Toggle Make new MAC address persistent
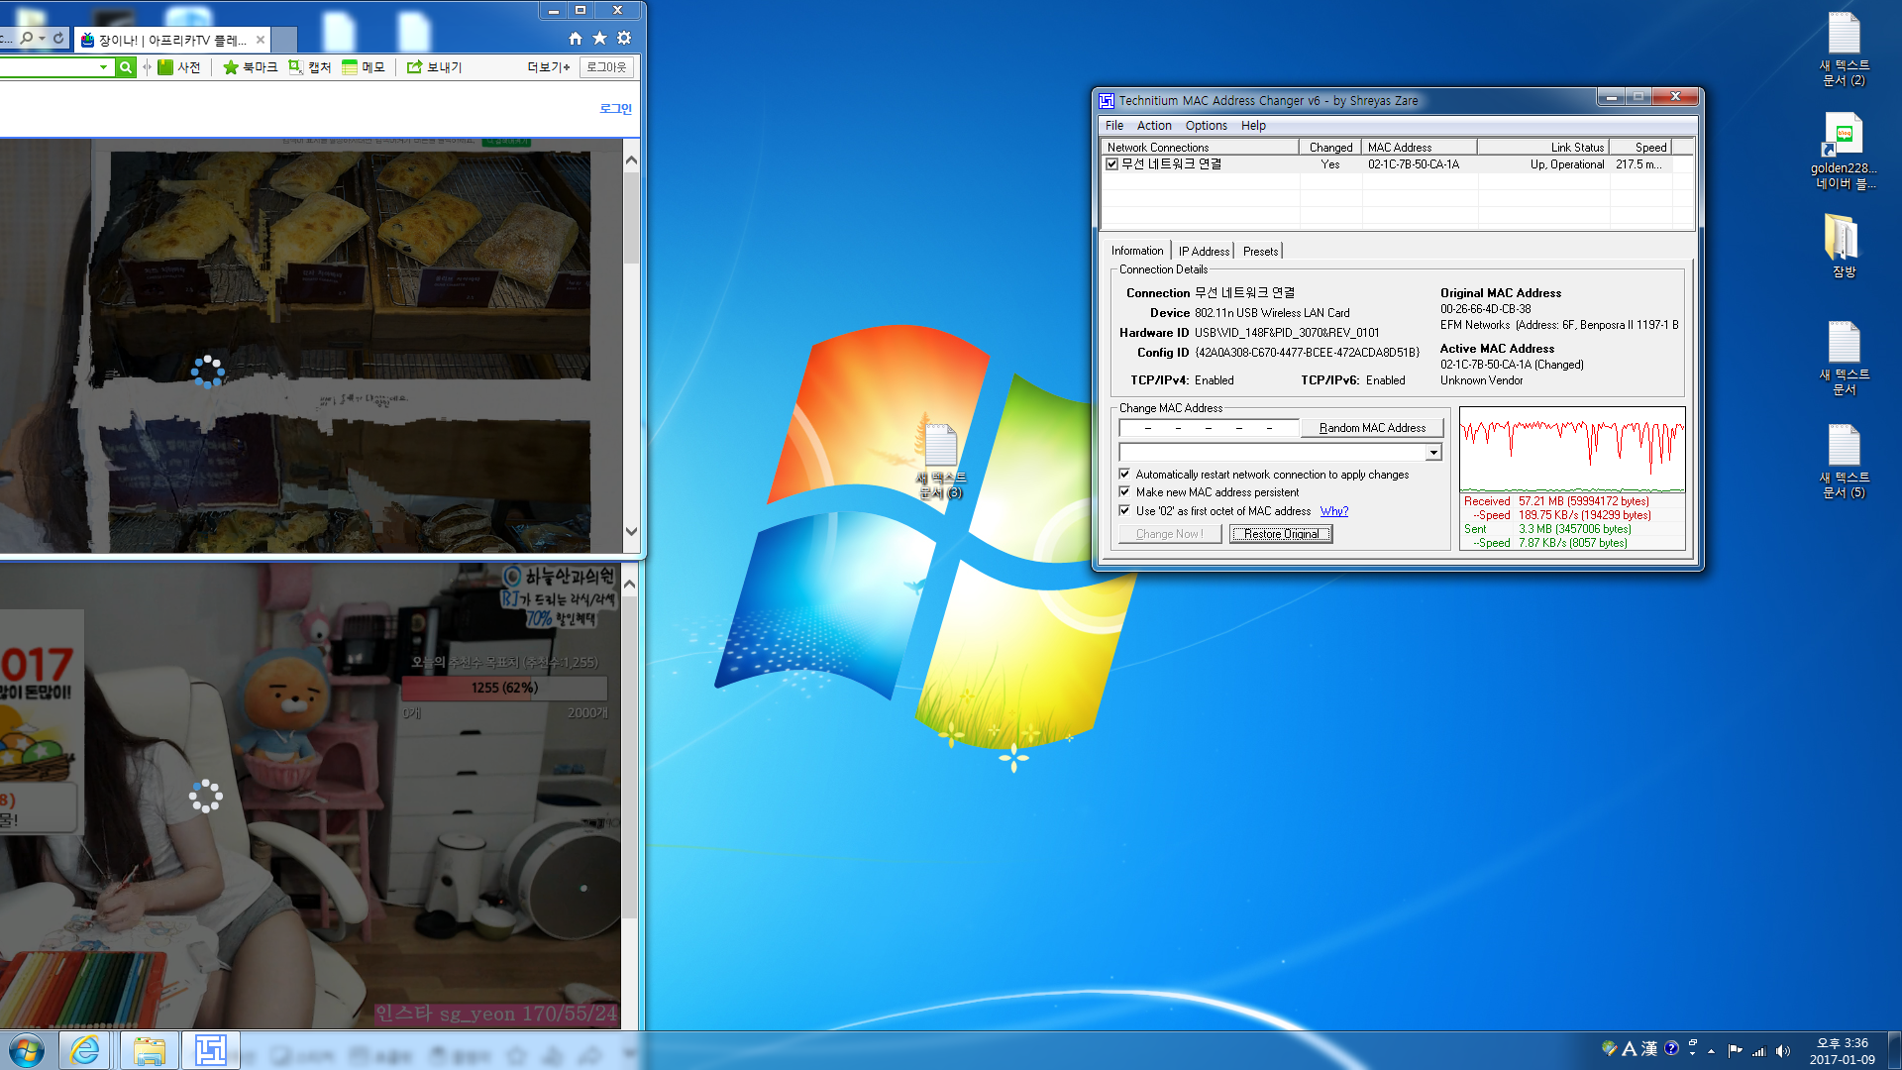This screenshot has height=1070, width=1902. click(x=1124, y=492)
